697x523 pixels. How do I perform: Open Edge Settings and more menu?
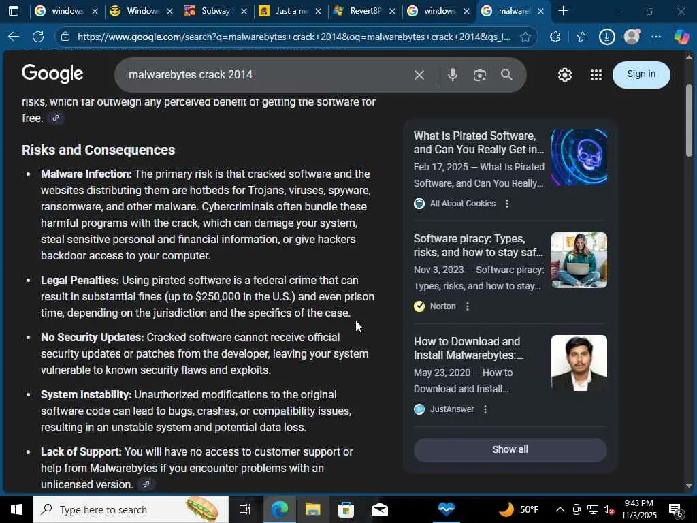click(x=656, y=37)
